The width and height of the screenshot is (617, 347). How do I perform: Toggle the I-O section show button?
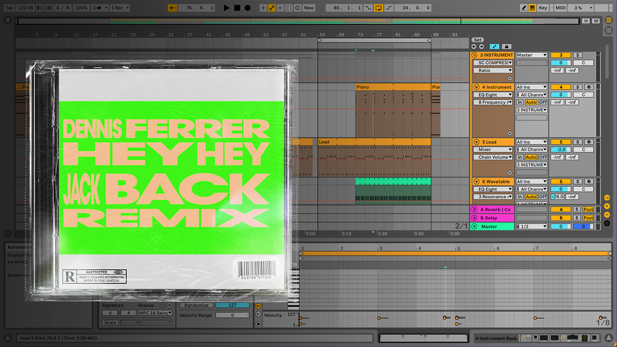click(607, 197)
